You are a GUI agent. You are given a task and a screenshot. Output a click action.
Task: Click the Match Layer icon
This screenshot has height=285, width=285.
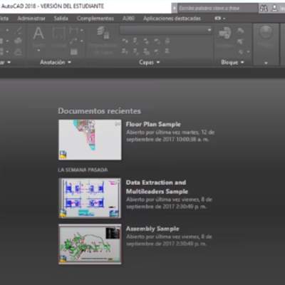click(167, 51)
